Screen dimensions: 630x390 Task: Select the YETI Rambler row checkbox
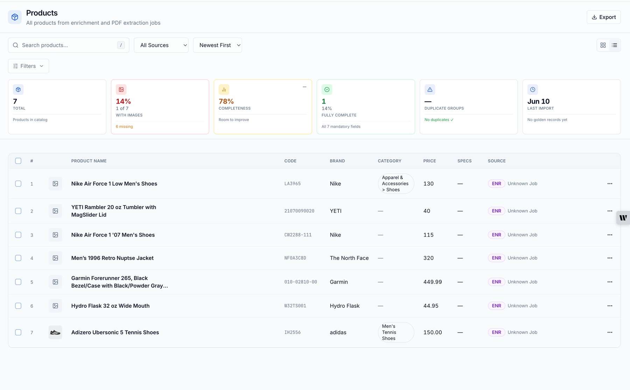click(x=18, y=211)
